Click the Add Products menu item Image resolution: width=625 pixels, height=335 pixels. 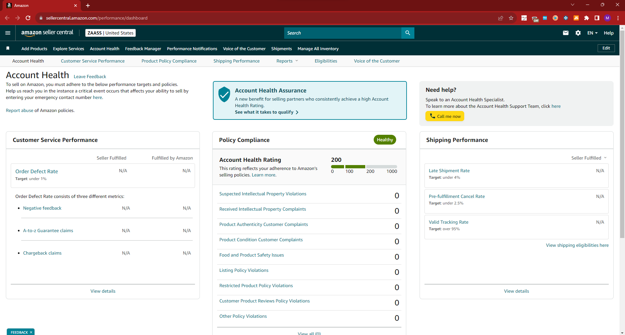click(34, 49)
